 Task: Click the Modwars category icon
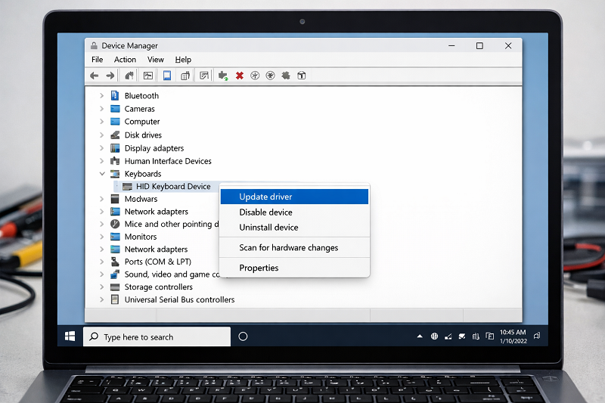coord(115,199)
